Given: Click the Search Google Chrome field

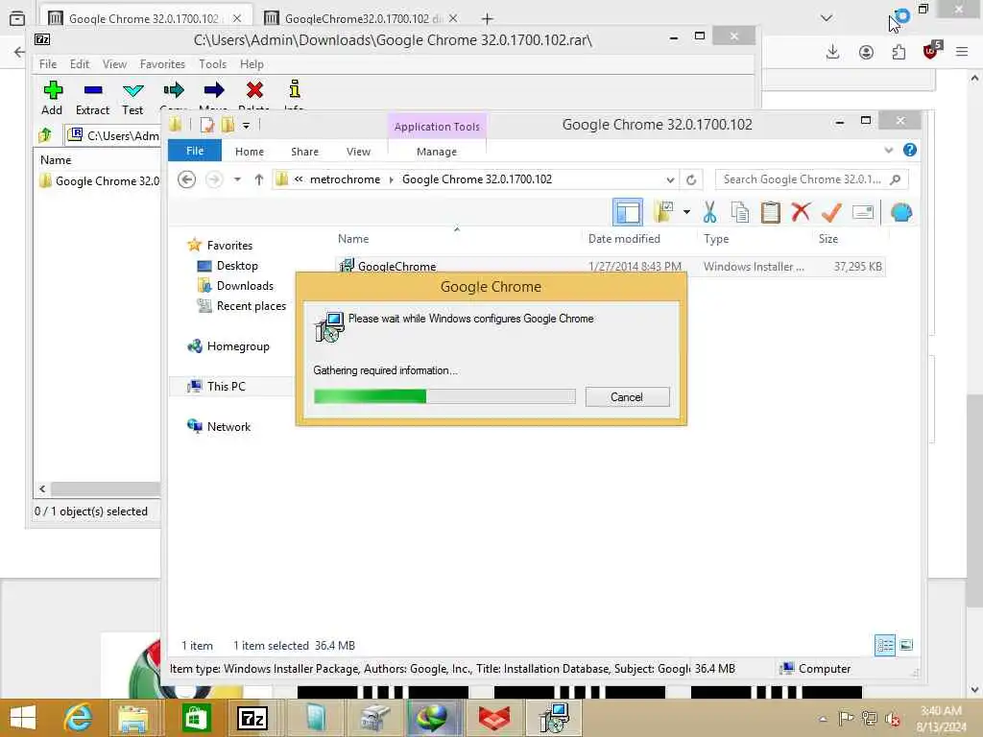Looking at the screenshot, I should pyautogui.click(x=811, y=179).
